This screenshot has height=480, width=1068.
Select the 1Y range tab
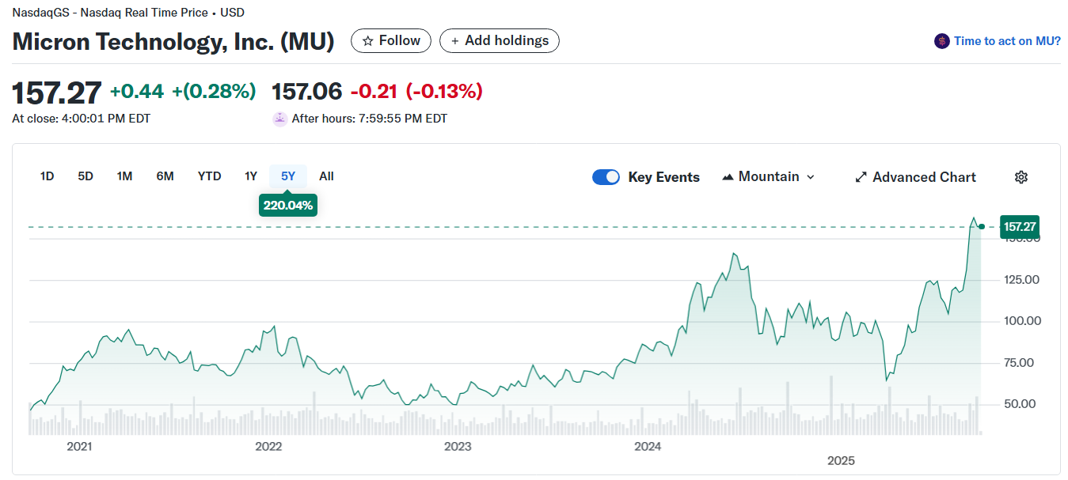pos(251,176)
